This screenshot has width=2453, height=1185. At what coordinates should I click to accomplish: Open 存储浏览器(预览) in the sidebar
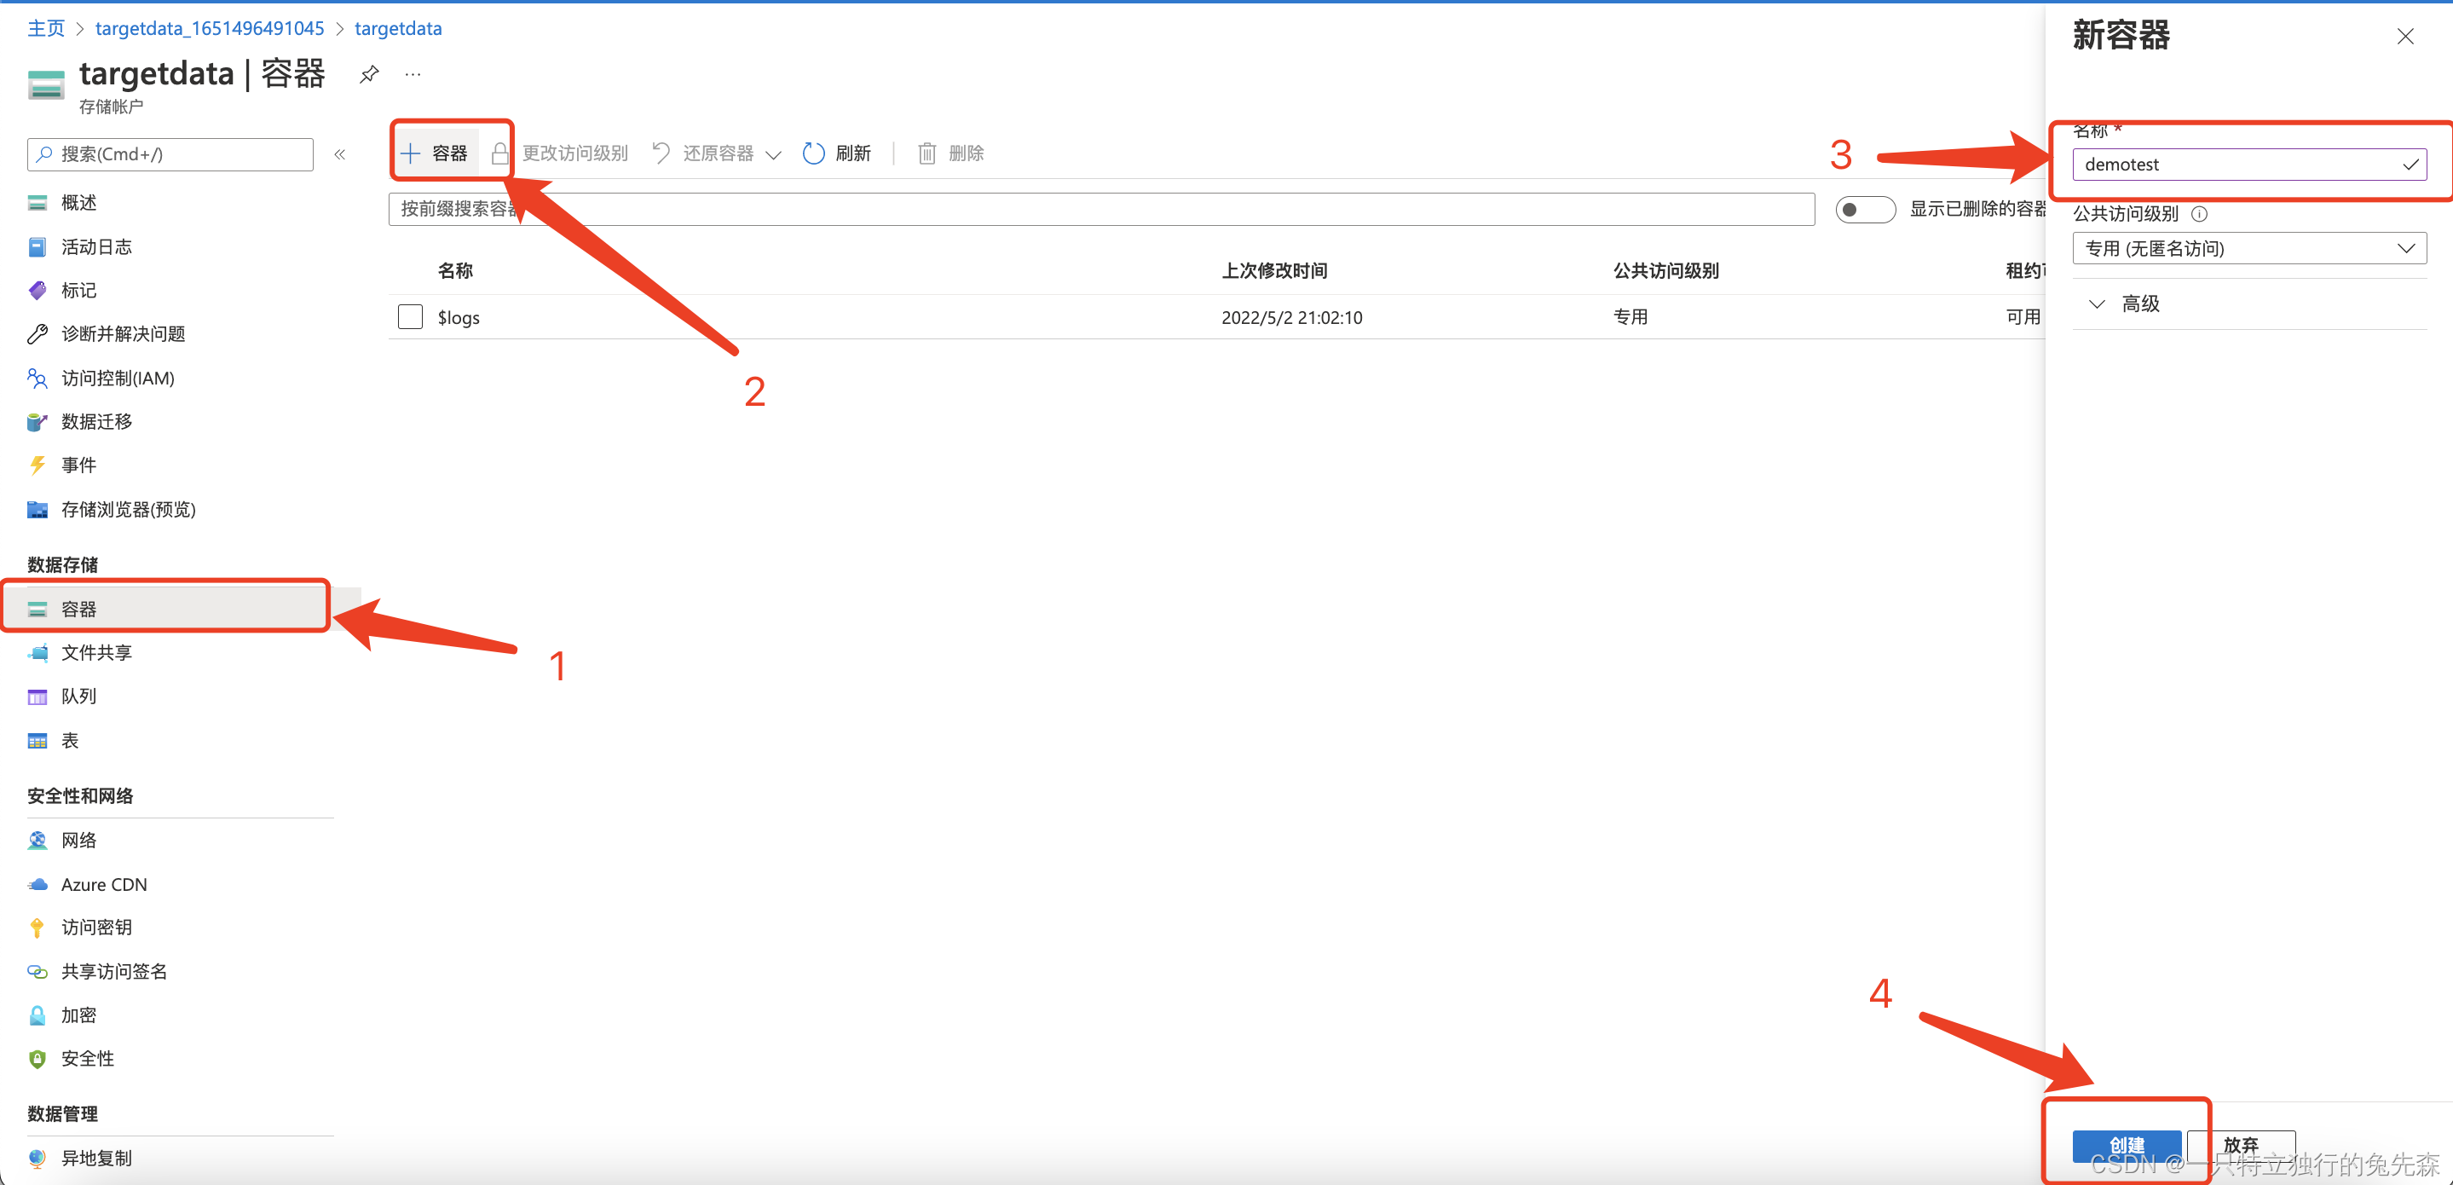coord(128,510)
